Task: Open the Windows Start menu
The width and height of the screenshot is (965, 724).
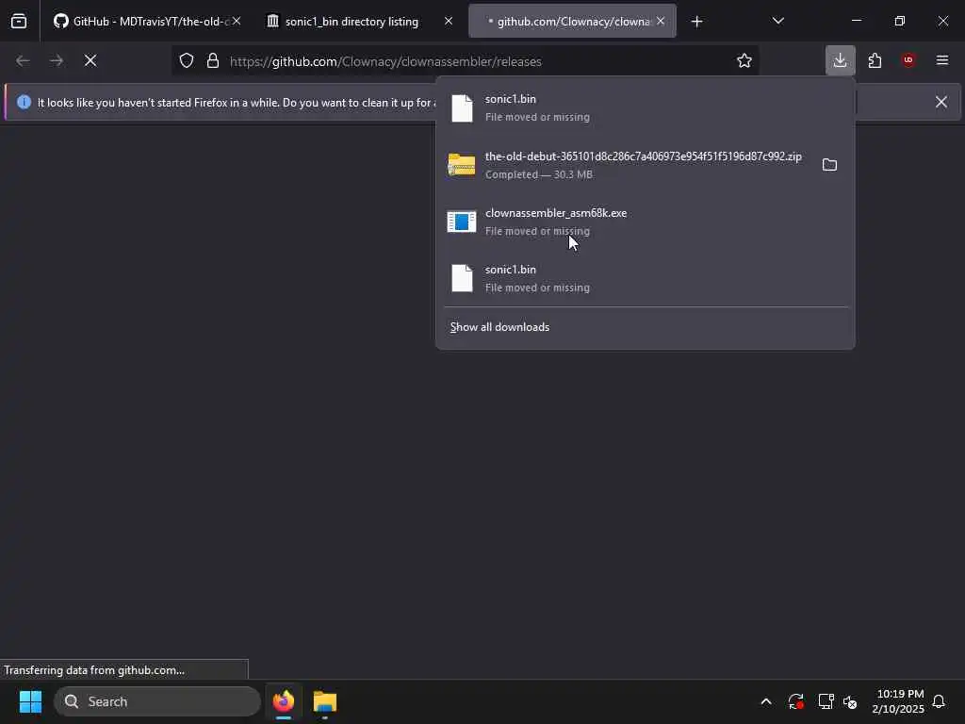Action: 31,701
